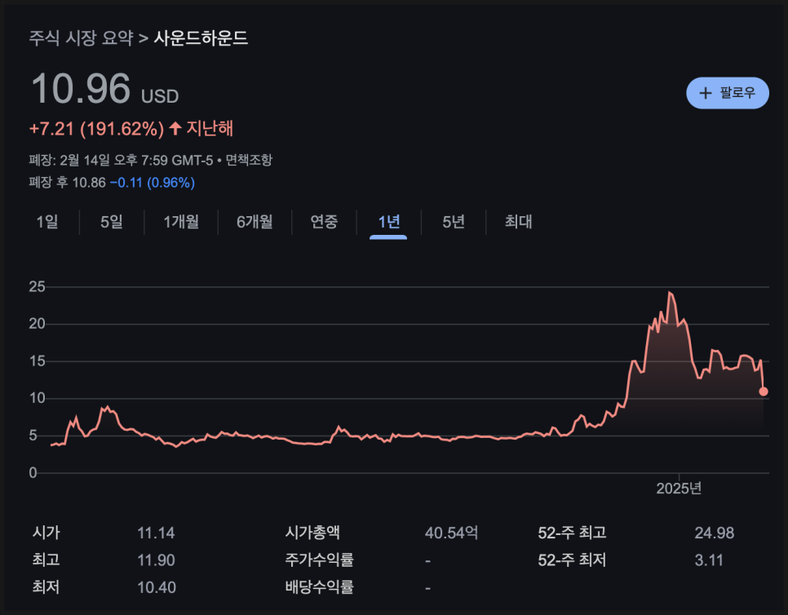The width and height of the screenshot is (788, 615).
Task: Click the up arrow before 지난해
Action: tap(175, 128)
